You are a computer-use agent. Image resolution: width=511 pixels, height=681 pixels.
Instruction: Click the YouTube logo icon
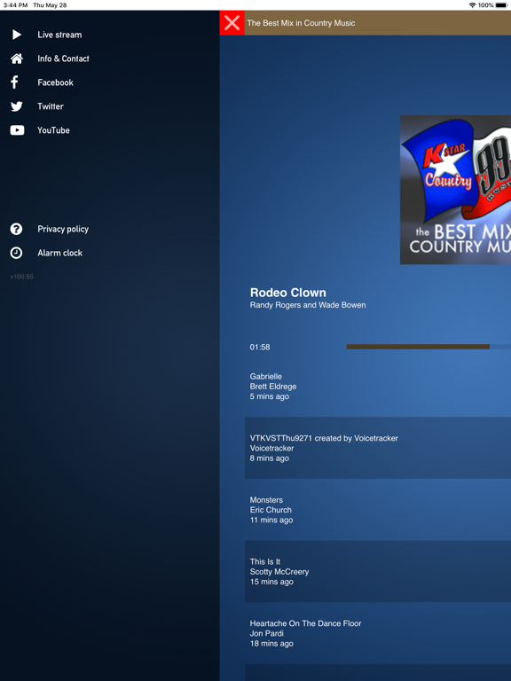(17, 130)
